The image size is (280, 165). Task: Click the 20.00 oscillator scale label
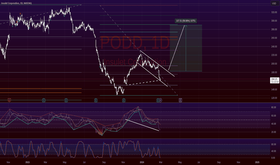point(274,132)
